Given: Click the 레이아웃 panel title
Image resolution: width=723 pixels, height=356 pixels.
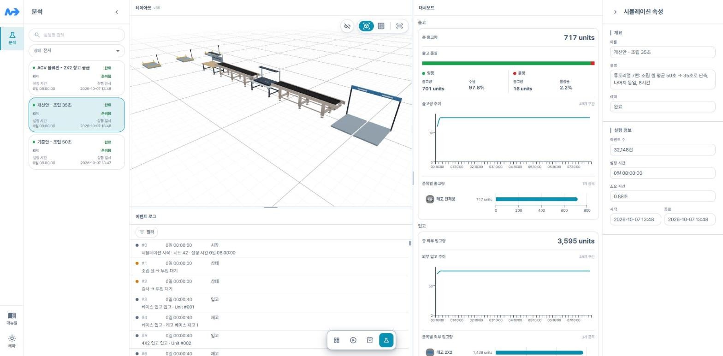Looking at the screenshot, I should tap(144, 8).
